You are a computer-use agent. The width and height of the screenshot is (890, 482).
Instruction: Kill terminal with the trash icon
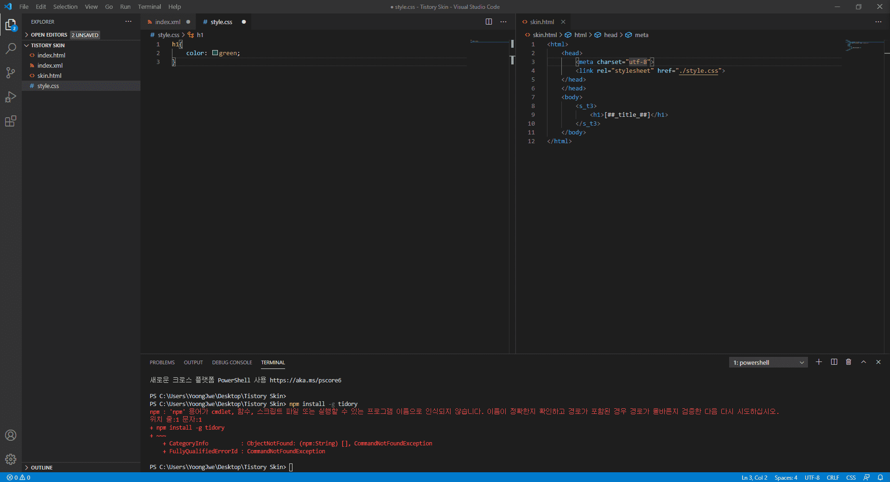click(848, 362)
